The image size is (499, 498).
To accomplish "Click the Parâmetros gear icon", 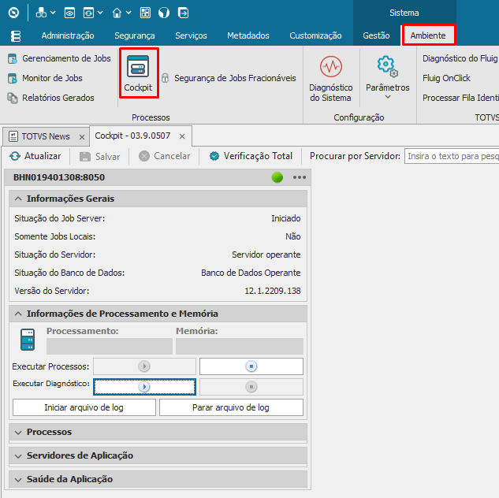I will pos(387,66).
